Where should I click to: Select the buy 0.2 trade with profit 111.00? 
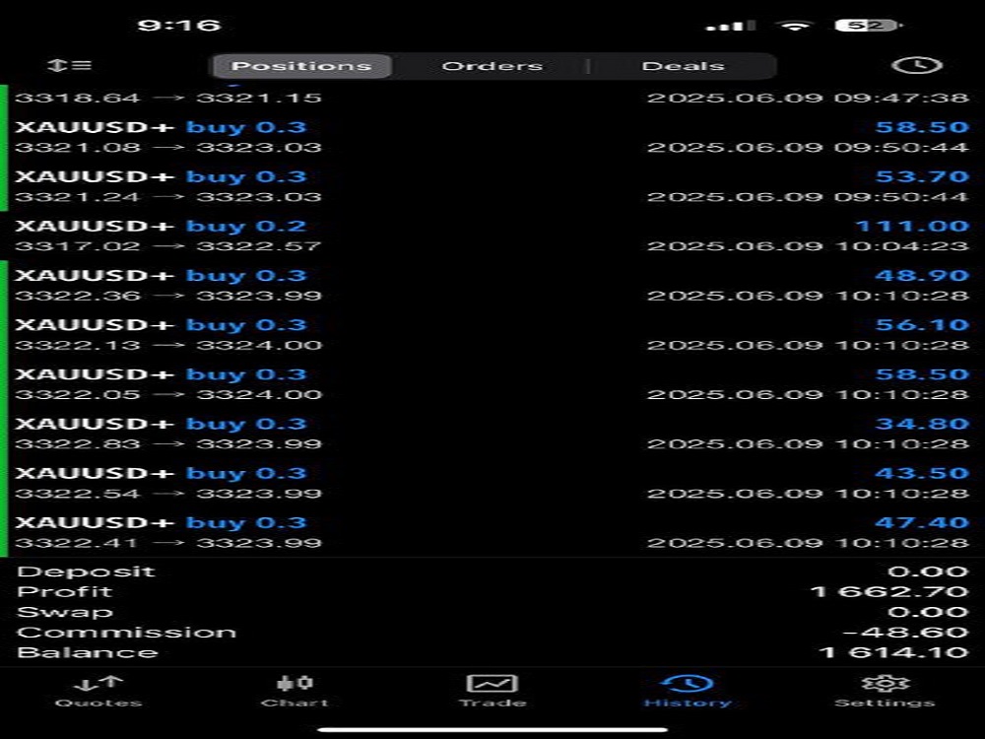pyautogui.click(x=492, y=235)
